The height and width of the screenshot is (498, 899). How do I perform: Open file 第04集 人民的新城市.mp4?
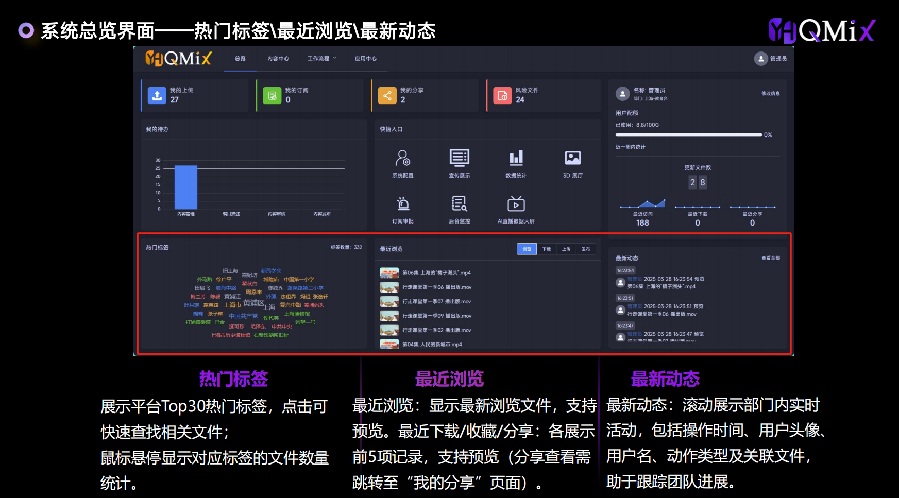coord(432,345)
